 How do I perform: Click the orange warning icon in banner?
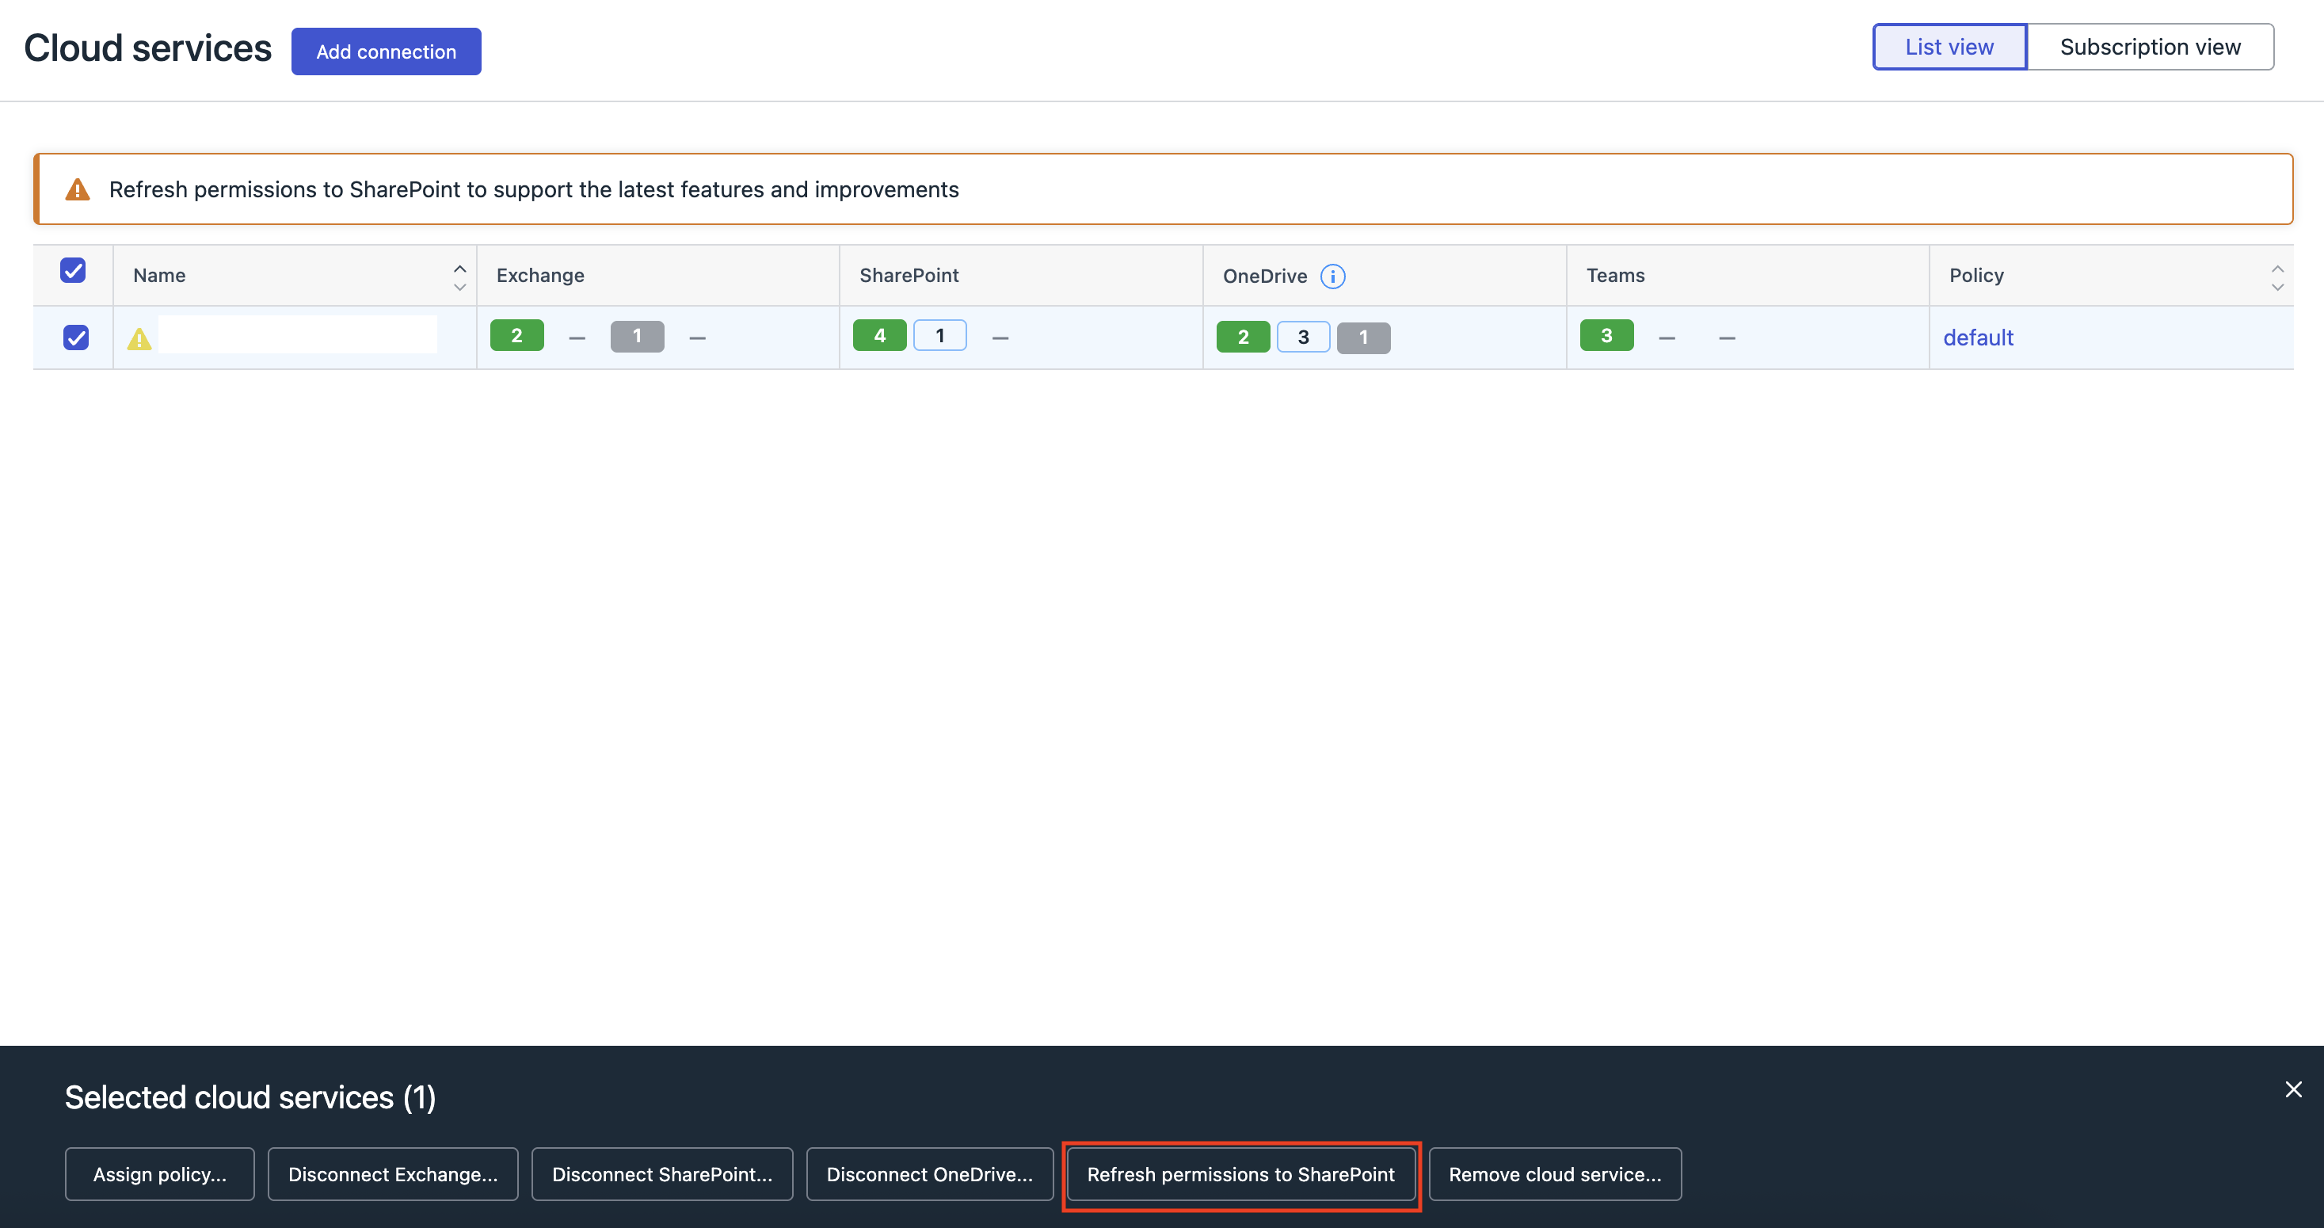pos(78,189)
